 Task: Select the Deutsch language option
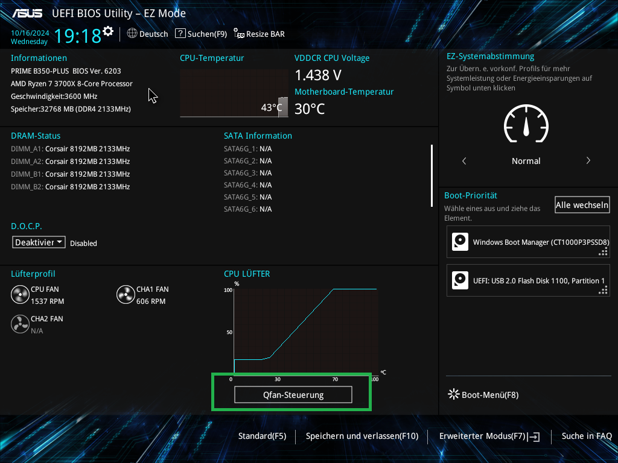pyautogui.click(x=154, y=34)
